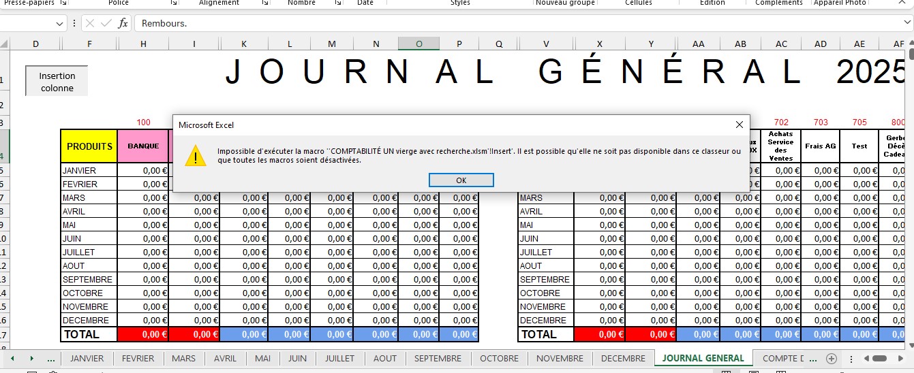
Task: Expand the formula bar
Action: 907,23
